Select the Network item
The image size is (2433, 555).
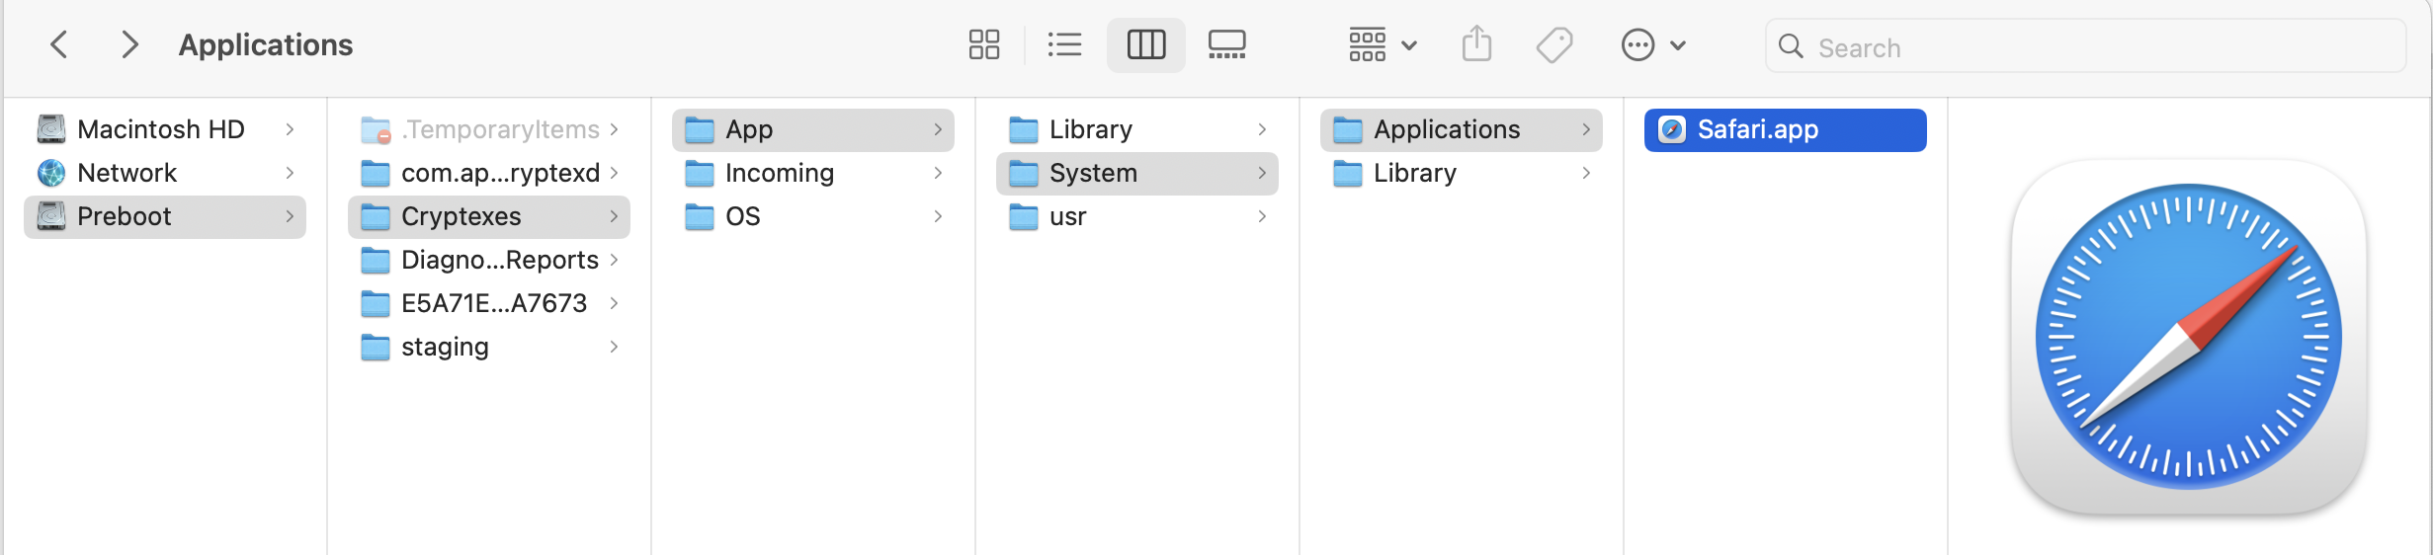pyautogui.click(x=126, y=173)
